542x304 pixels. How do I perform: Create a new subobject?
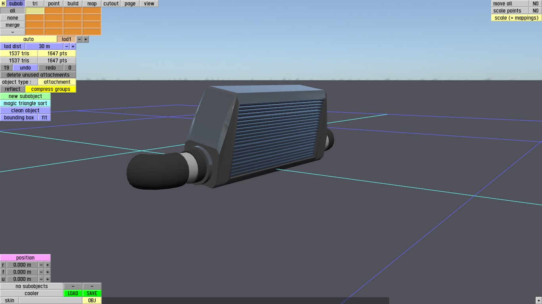click(x=25, y=96)
